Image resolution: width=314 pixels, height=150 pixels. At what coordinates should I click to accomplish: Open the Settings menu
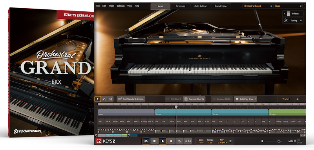coord(120,6)
